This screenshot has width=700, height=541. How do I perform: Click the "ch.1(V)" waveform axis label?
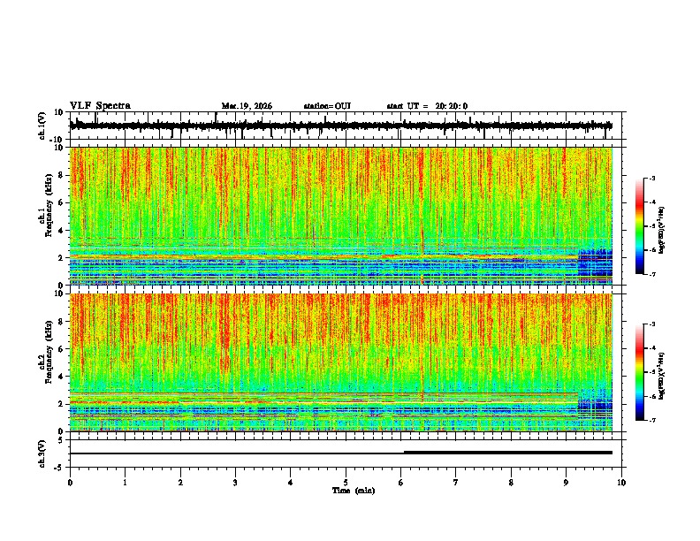click(x=42, y=126)
